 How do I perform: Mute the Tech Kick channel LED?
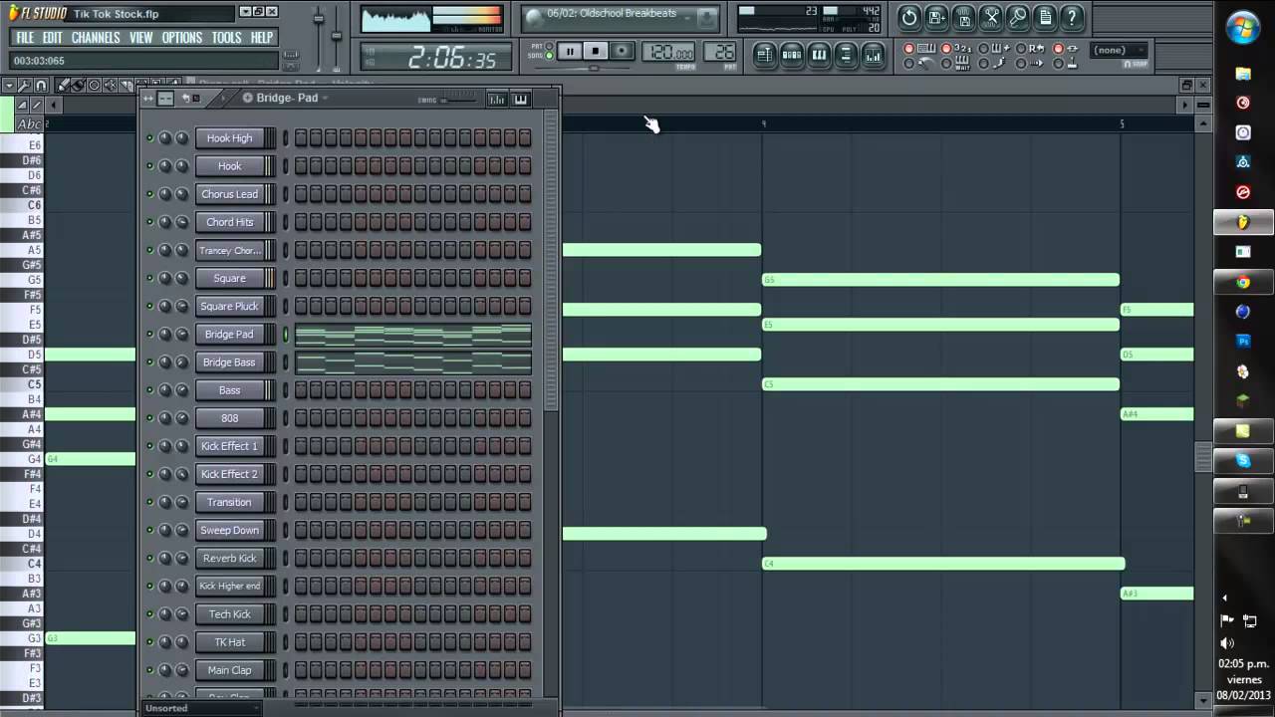149,614
